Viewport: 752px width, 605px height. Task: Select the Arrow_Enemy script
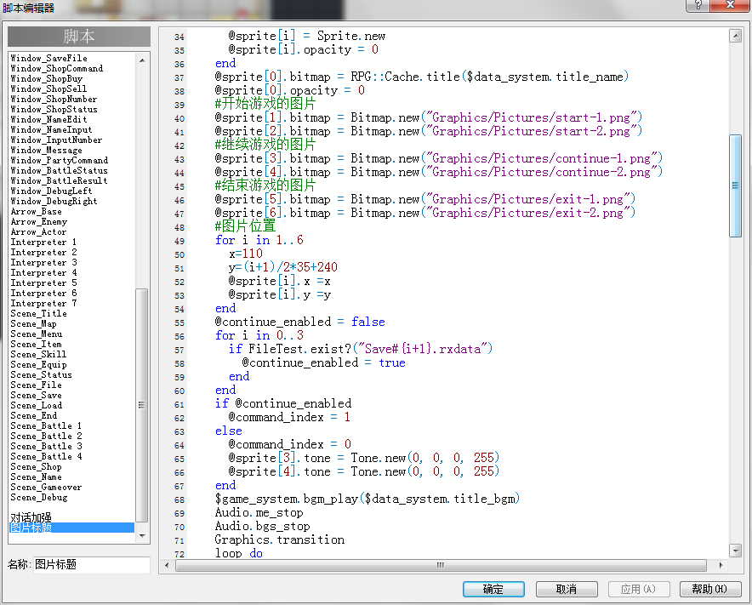(x=39, y=221)
